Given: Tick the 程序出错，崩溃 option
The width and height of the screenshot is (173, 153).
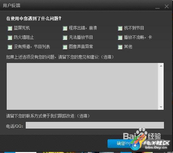Looking at the screenshot, I should 65,28.
